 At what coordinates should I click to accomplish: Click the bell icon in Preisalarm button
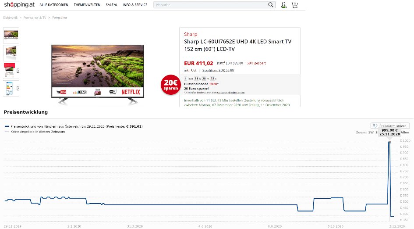point(375,125)
